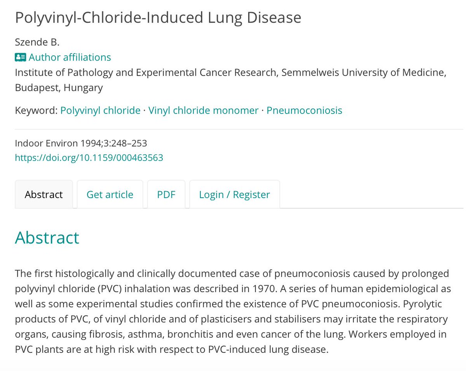Click the author affiliations ID card icon
The height and width of the screenshot is (371, 466).
[x=21, y=57]
